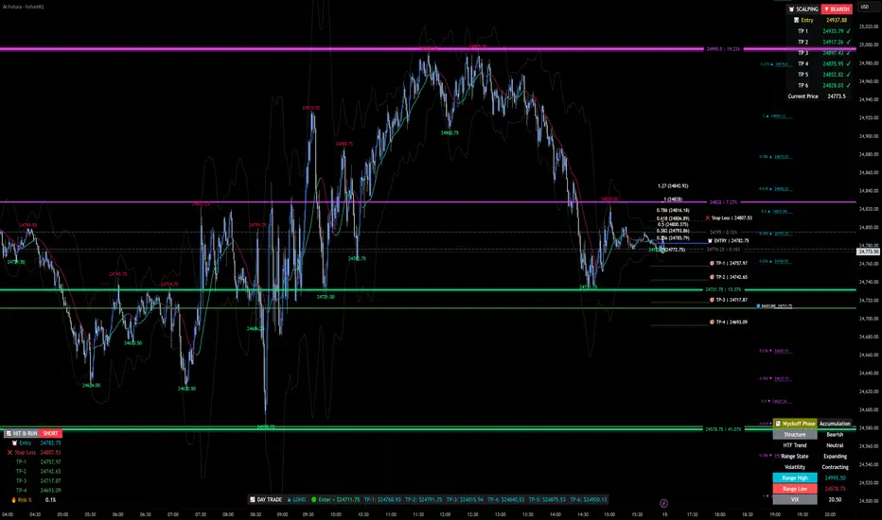This screenshot has height=520, width=882.
Task: Click the 25,000.00 mark on the price axis
Action: pos(870,44)
